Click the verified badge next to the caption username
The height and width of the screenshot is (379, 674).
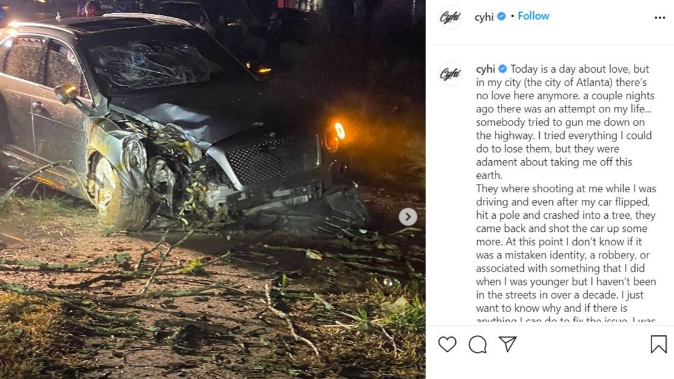pyautogui.click(x=503, y=69)
